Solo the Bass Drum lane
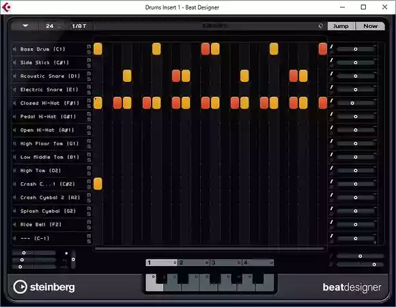The width and height of the screenshot is (396, 307). (x=89, y=52)
